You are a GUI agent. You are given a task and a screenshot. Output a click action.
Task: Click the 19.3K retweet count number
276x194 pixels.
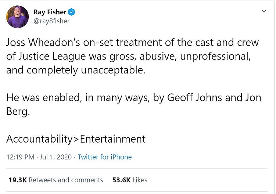pyautogui.click(x=18, y=180)
